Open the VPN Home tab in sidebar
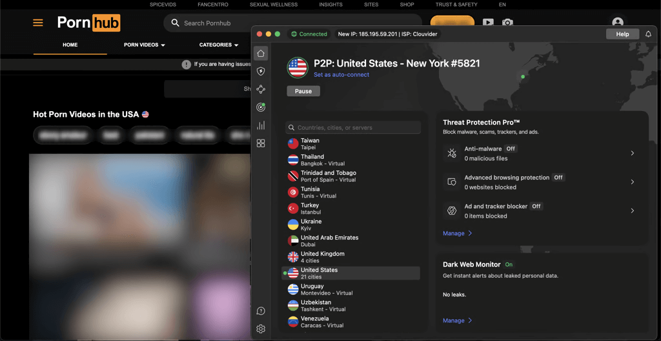The image size is (661, 341). tap(261, 53)
